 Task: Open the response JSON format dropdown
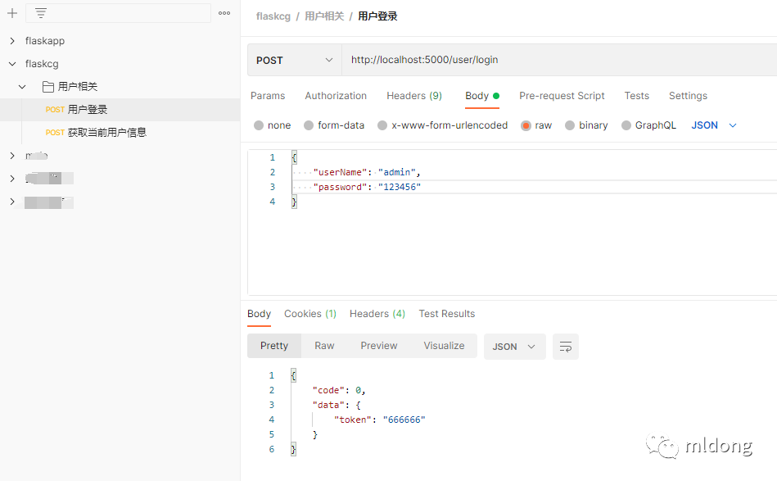point(514,347)
